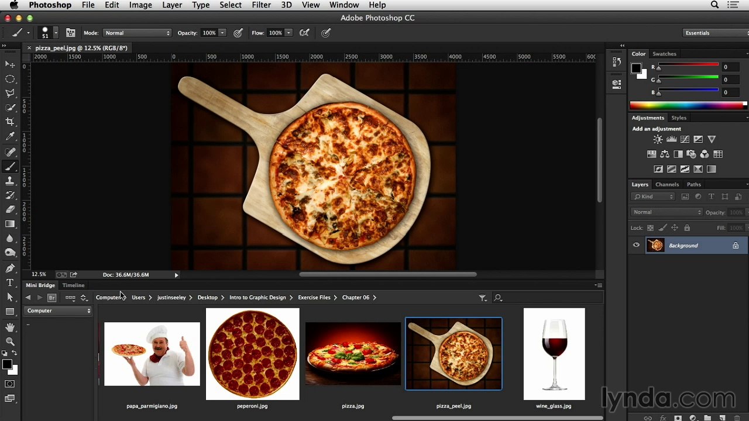This screenshot has height=421, width=749.
Task: Add a Brightness/Contrast adjustment
Action: coord(658,139)
